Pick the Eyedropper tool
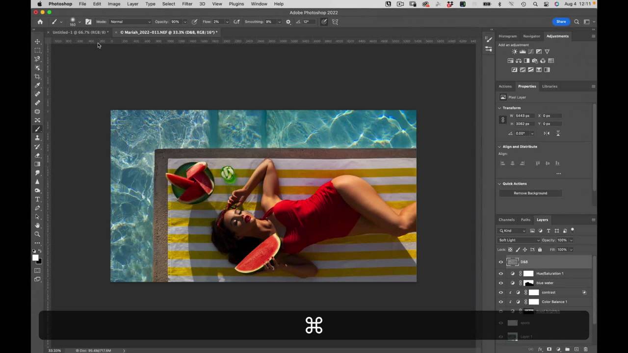 (37, 85)
